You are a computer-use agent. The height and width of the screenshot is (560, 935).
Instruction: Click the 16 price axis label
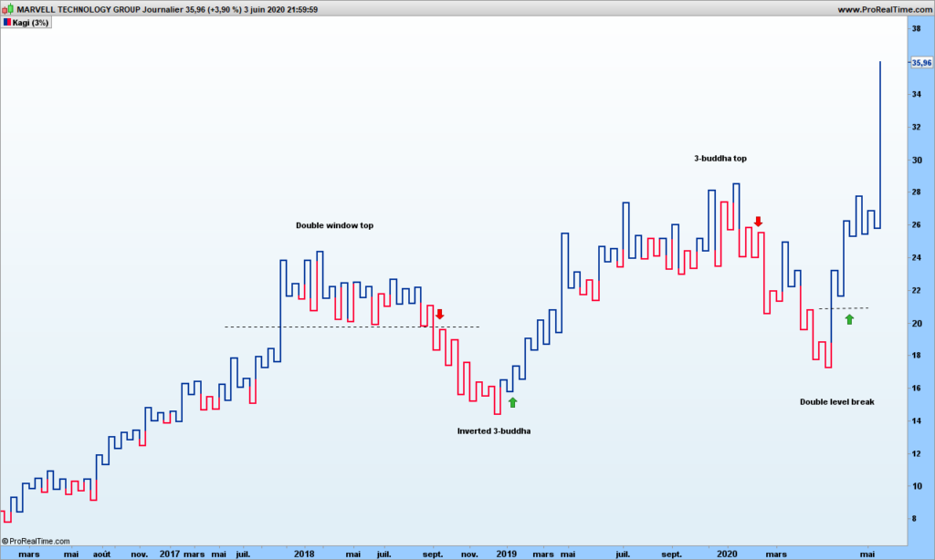(x=917, y=388)
